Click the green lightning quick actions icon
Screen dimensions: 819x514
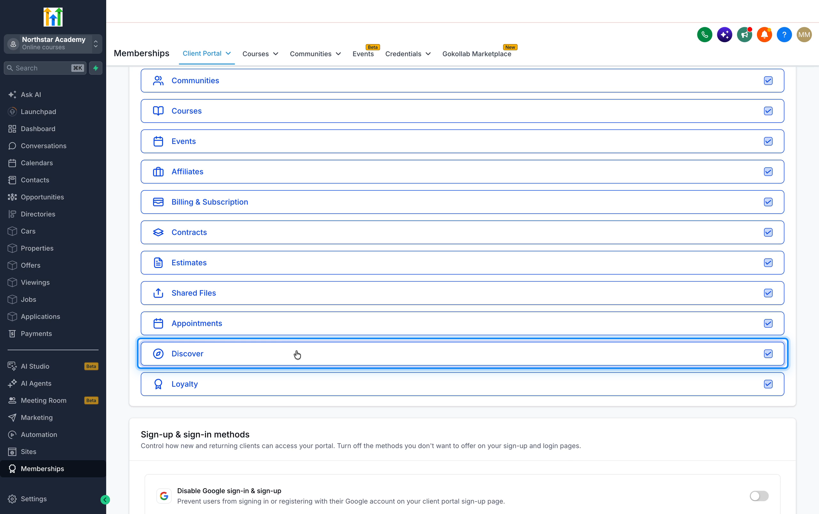pyautogui.click(x=95, y=68)
